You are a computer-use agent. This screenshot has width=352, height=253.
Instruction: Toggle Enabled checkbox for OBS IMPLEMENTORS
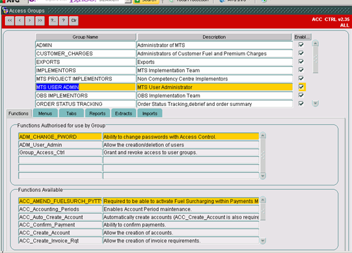point(301,95)
